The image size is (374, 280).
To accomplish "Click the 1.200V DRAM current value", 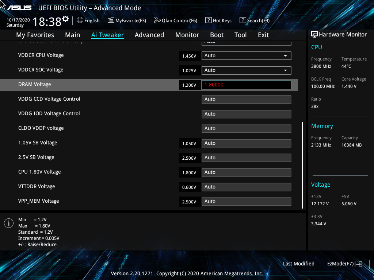I will click(x=190, y=85).
